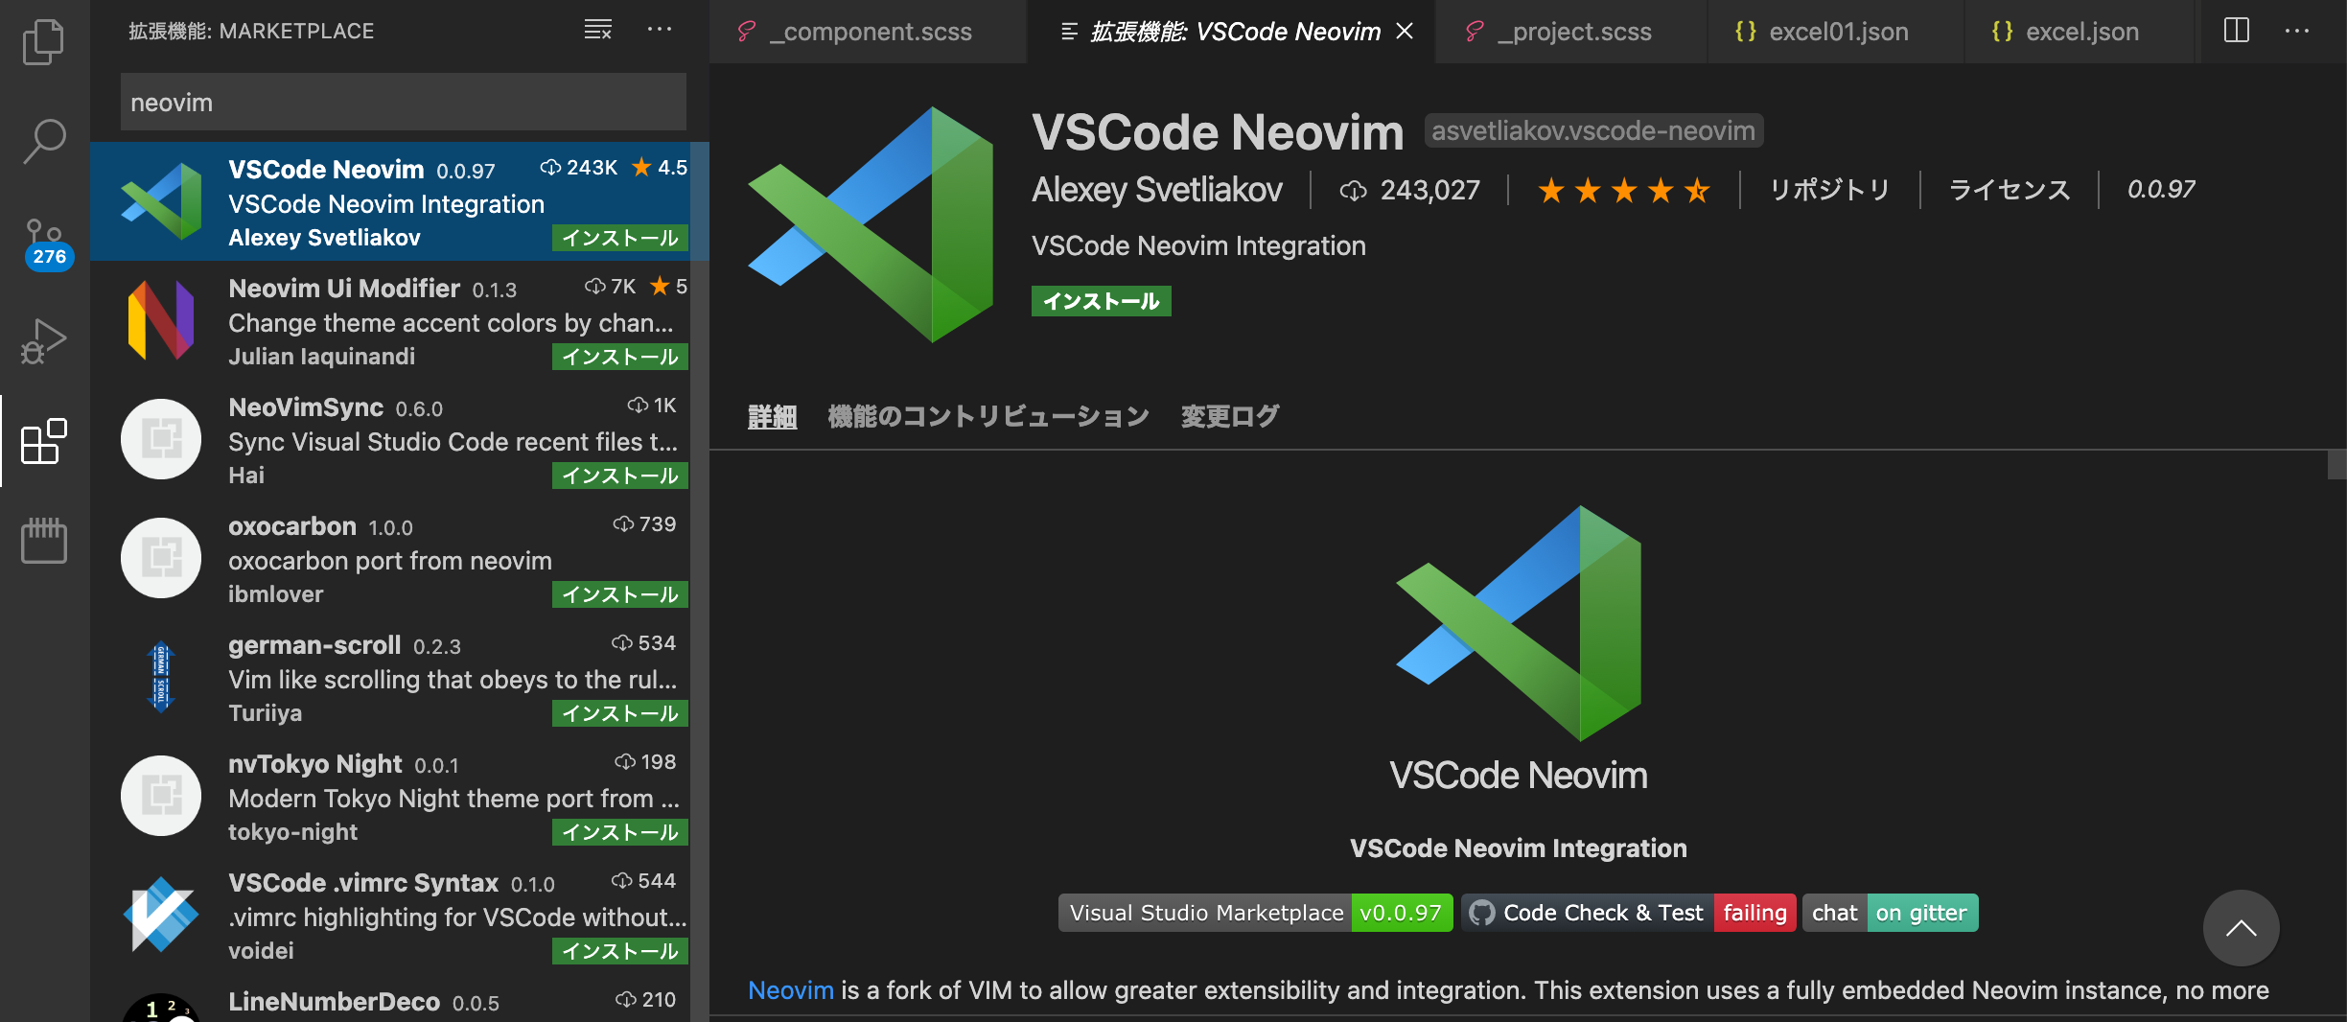2347x1022 pixels.
Task: Switch to excel.json tab
Action: pos(2079,32)
